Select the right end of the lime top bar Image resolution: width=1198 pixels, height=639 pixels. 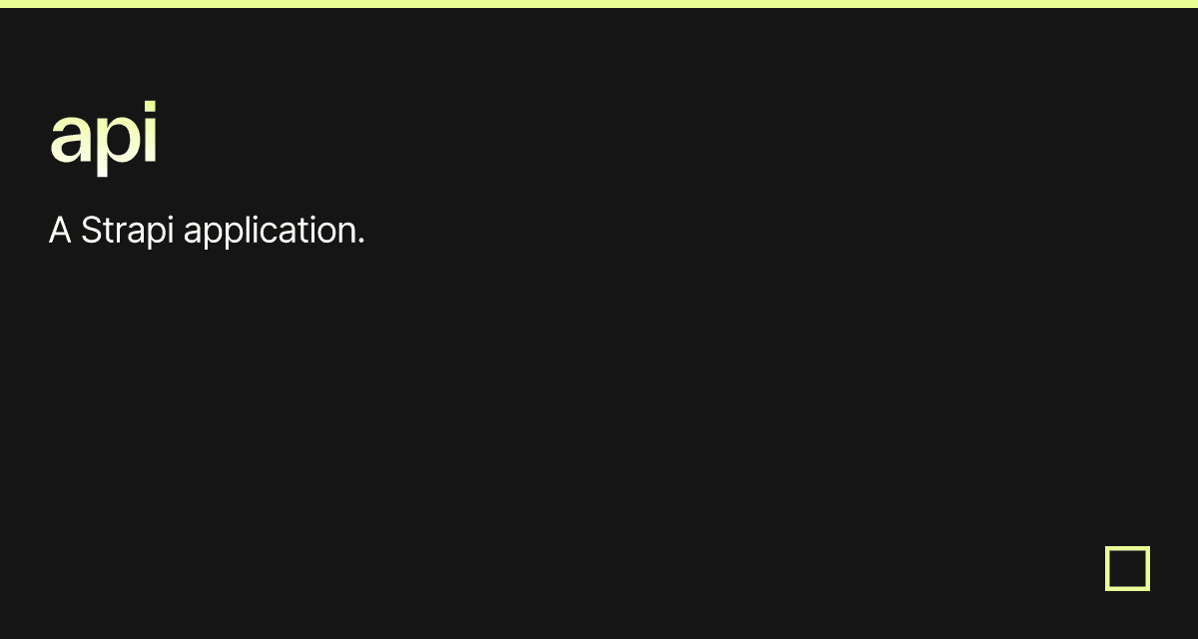(1193, 4)
